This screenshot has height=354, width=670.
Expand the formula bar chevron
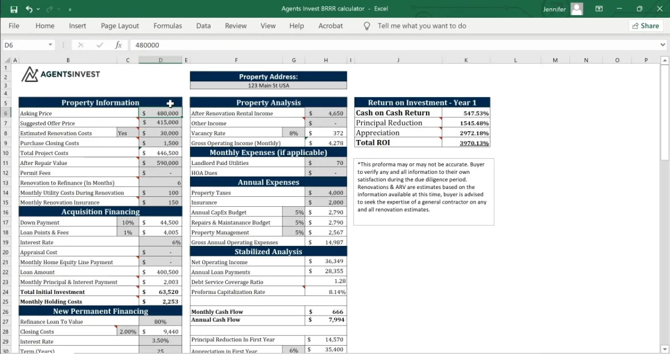pos(663,45)
